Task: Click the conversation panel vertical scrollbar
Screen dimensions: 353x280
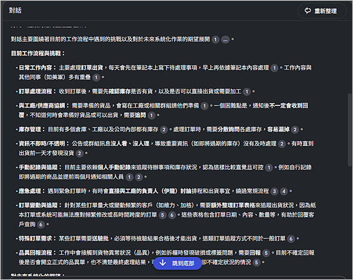Action: pos(349,130)
